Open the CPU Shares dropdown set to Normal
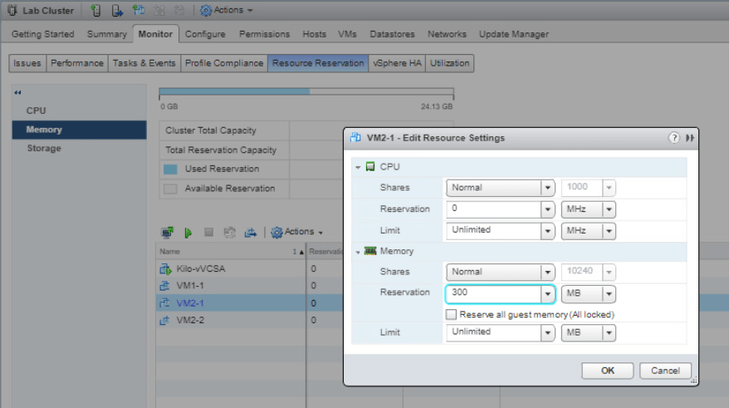The height and width of the screenshot is (408, 729). tap(547, 188)
